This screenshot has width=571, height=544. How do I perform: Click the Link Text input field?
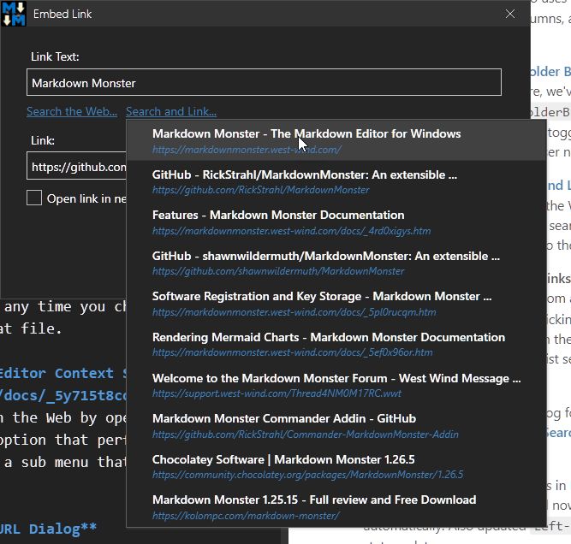264,82
